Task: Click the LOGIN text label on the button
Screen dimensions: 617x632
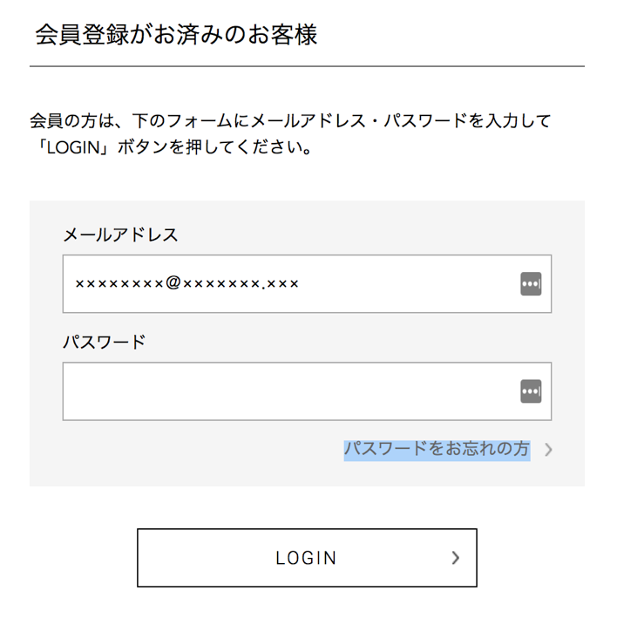Action: pos(306,558)
